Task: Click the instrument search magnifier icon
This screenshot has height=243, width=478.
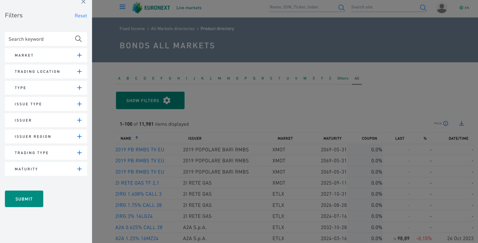Action: pos(341,8)
